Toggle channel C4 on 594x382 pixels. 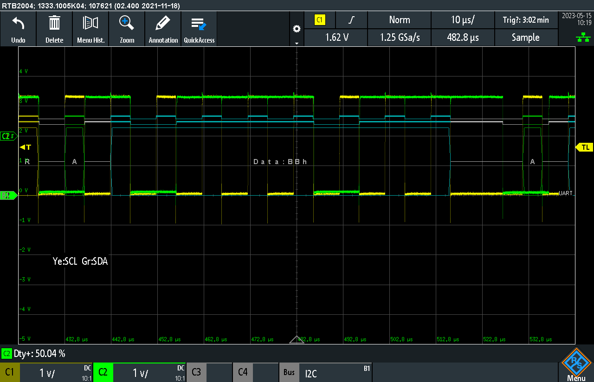point(243,372)
